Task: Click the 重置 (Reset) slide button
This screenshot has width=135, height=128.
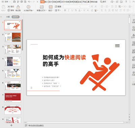Action: pos(58,7)
